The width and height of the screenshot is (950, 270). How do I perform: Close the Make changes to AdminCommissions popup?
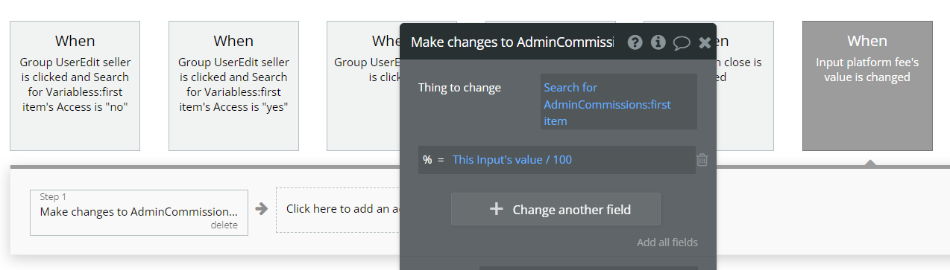(705, 42)
